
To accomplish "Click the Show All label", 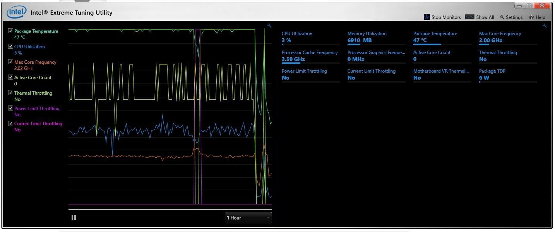I will pyautogui.click(x=485, y=17).
